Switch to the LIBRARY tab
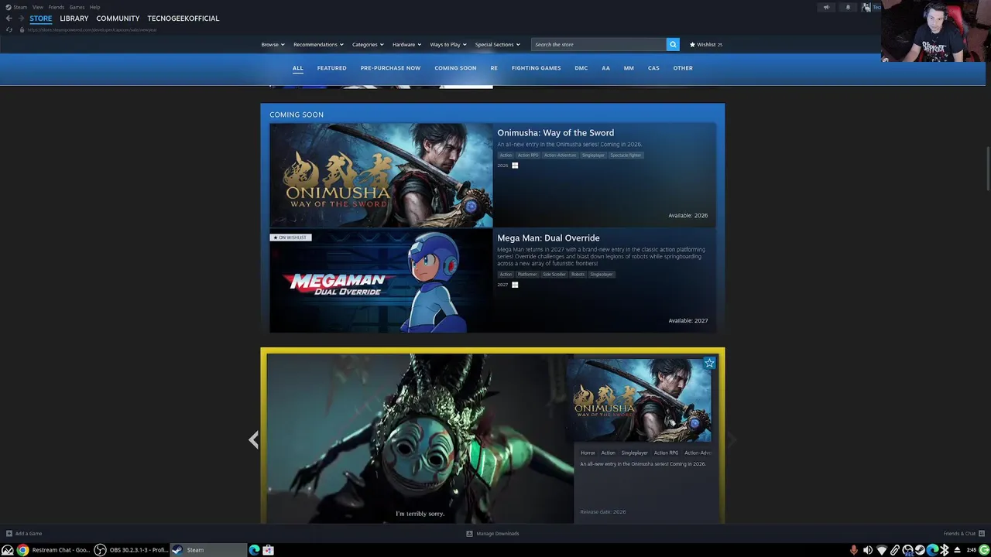 (74, 19)
